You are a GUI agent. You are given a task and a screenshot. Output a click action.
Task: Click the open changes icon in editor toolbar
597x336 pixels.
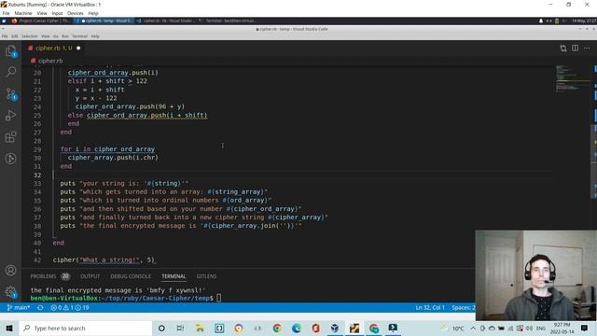[x=563, y=49]
